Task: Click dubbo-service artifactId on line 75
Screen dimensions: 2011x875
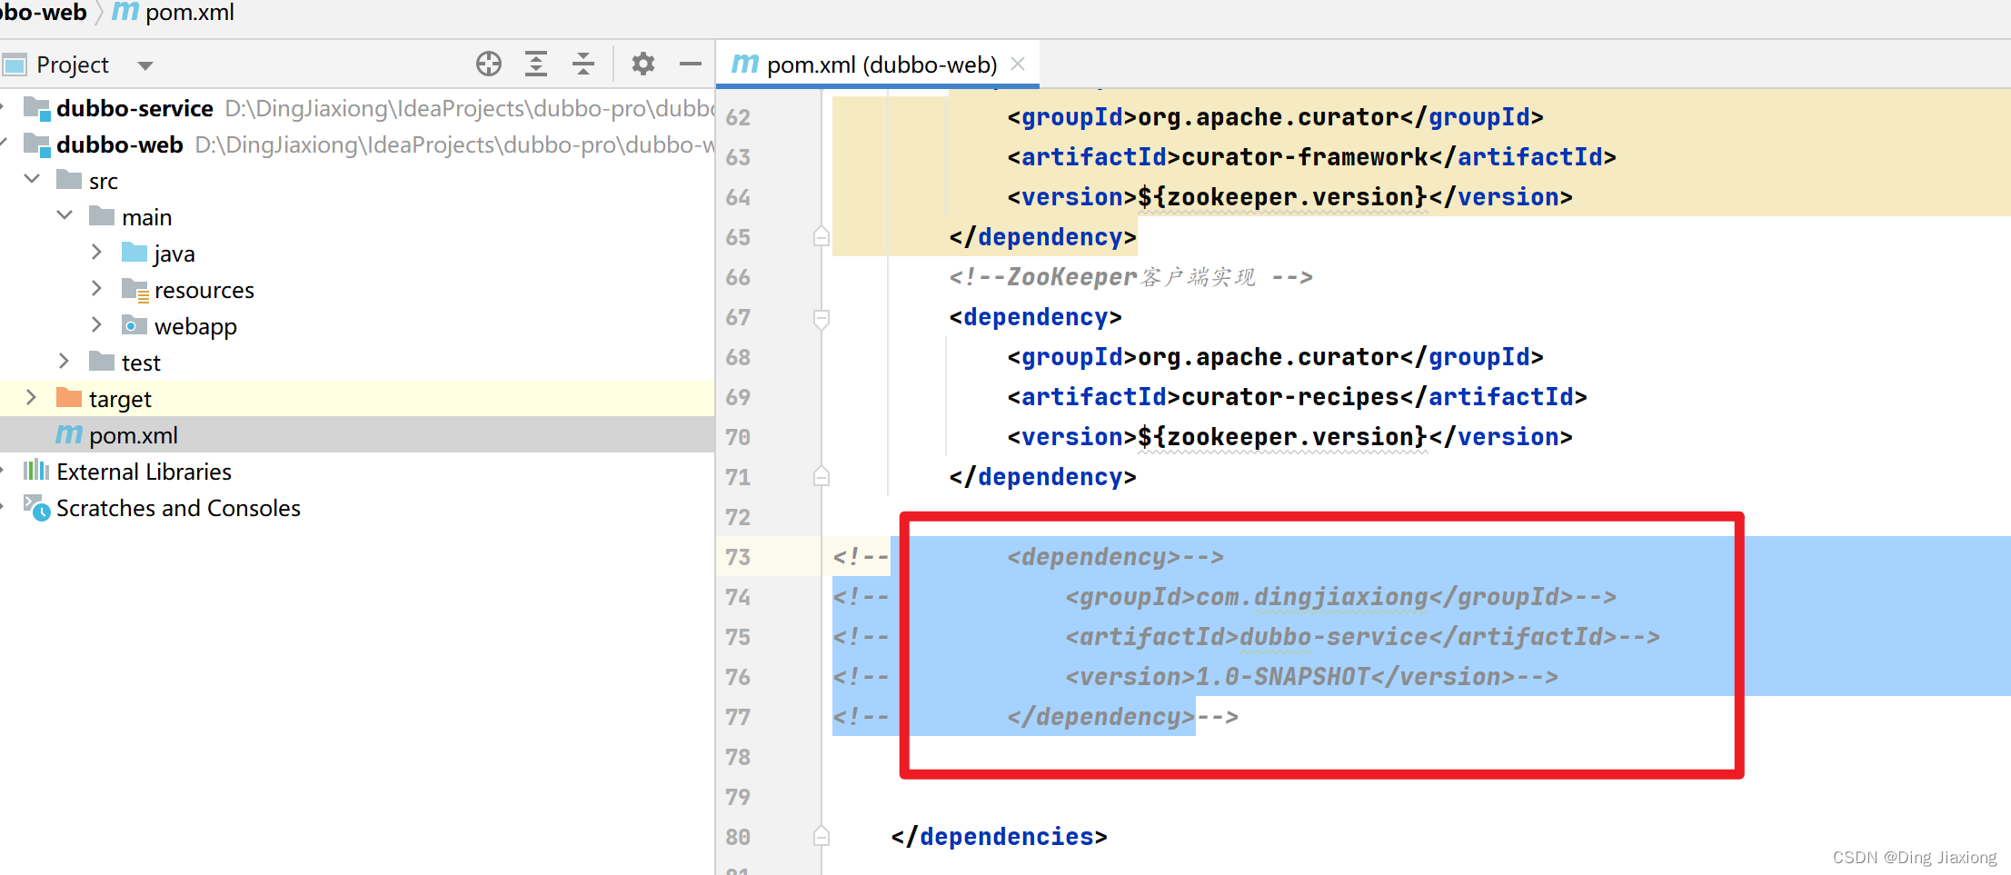Action: 1334,637
